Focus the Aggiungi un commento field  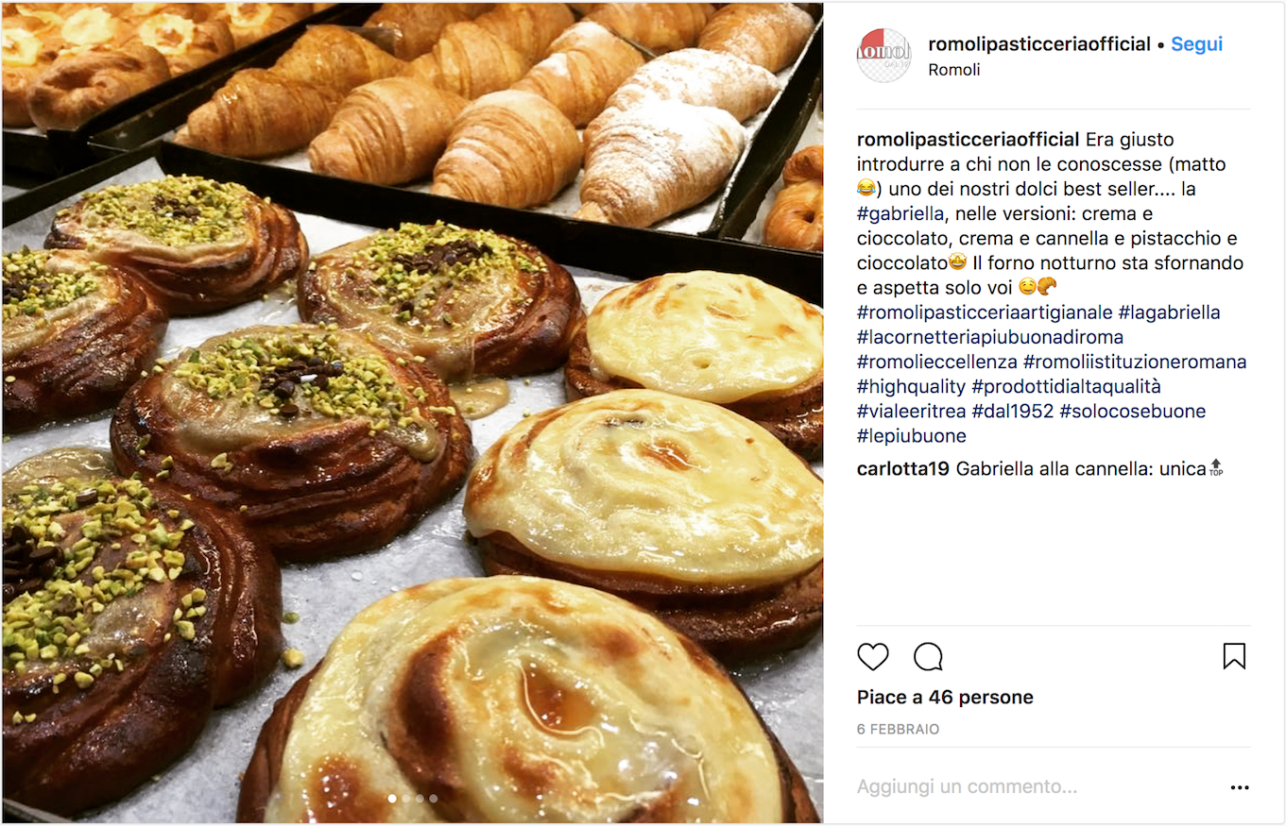(x=1035, y=786)
